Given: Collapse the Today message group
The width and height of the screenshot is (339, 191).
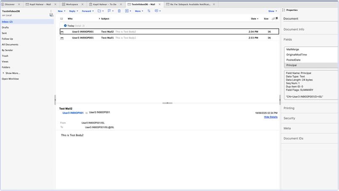Looking at the screenshot, I should click(x=65, y=26).
